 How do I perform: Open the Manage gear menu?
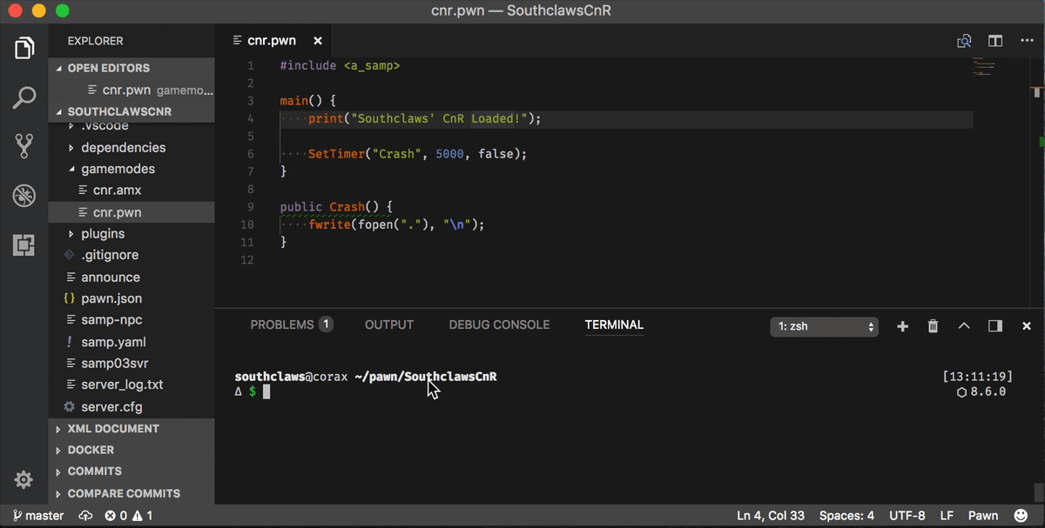(24, 479)
